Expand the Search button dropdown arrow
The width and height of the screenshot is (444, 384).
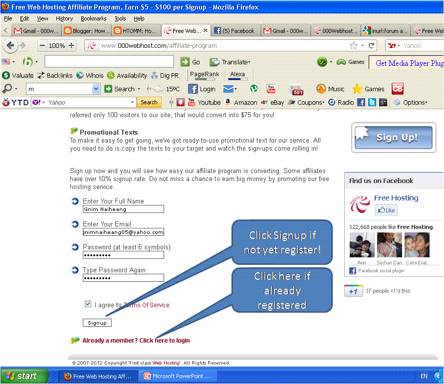click(139, 89)
